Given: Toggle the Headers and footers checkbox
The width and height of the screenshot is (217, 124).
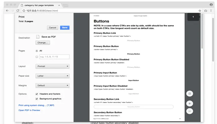Looking at the screenshot, I should tap(37, 94).
